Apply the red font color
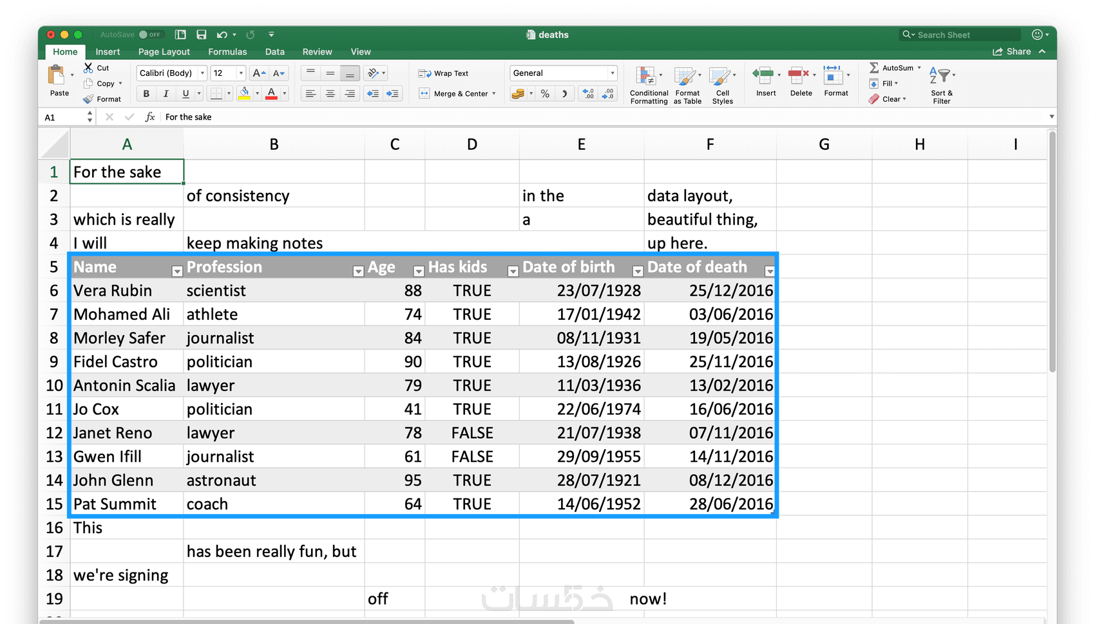Image resolution: width=1095 pixels, height=624 pixels. [x=271, y=94]
